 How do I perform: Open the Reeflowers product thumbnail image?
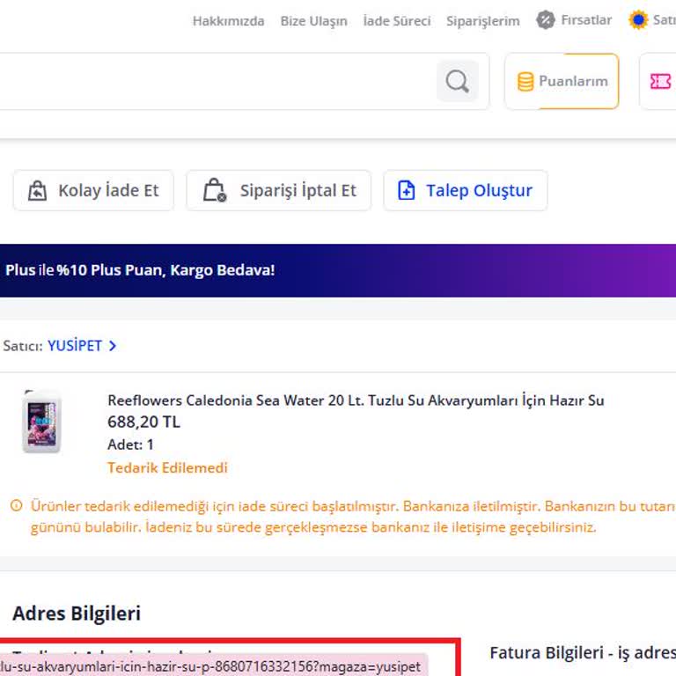point(41,422)
